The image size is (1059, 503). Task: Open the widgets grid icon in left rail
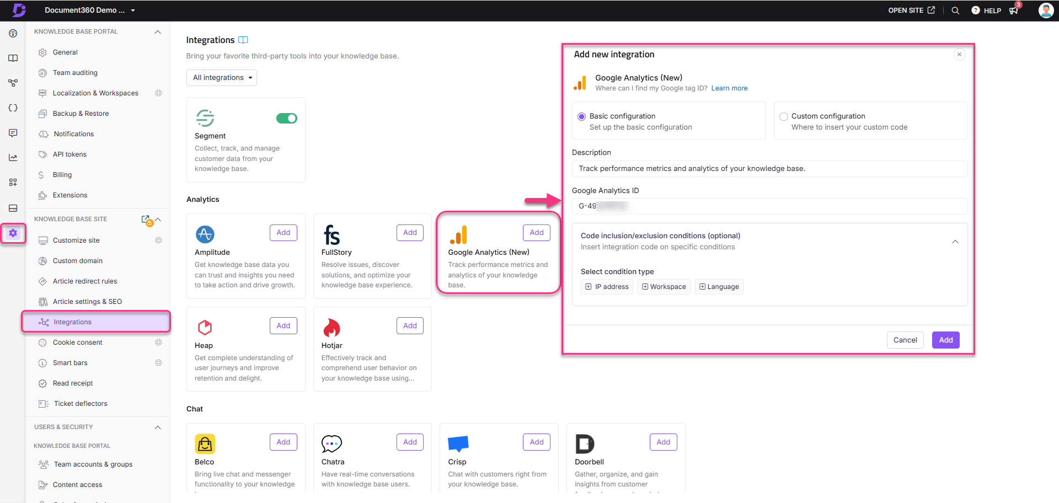pos(13,182)
